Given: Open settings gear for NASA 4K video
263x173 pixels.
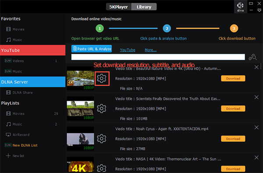Looking at the screenshot, I should [x=102, y=168].
